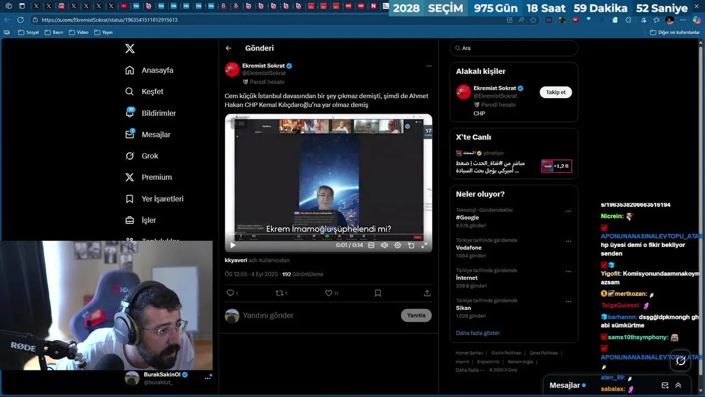Open Yer İşaretleri bookmarks
705x397 pixels.
(155, 198)
